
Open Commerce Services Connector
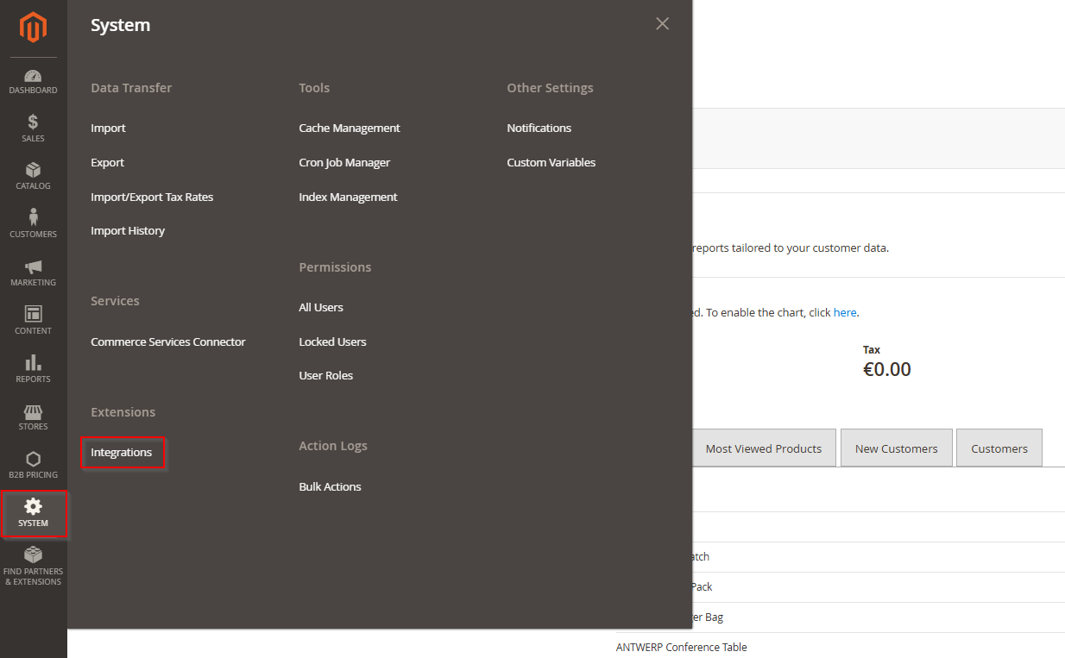(x=168, y=342)
